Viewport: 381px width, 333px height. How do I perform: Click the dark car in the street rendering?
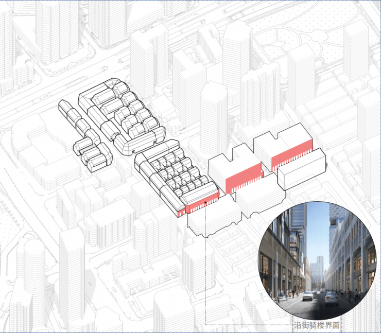330,297
